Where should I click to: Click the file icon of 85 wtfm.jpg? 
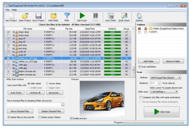(17, 65)
